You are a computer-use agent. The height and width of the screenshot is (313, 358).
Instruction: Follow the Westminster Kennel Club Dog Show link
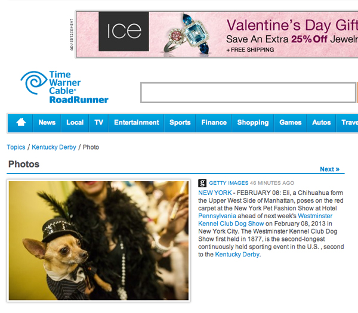pyautogui.click(x=266, y=219)
